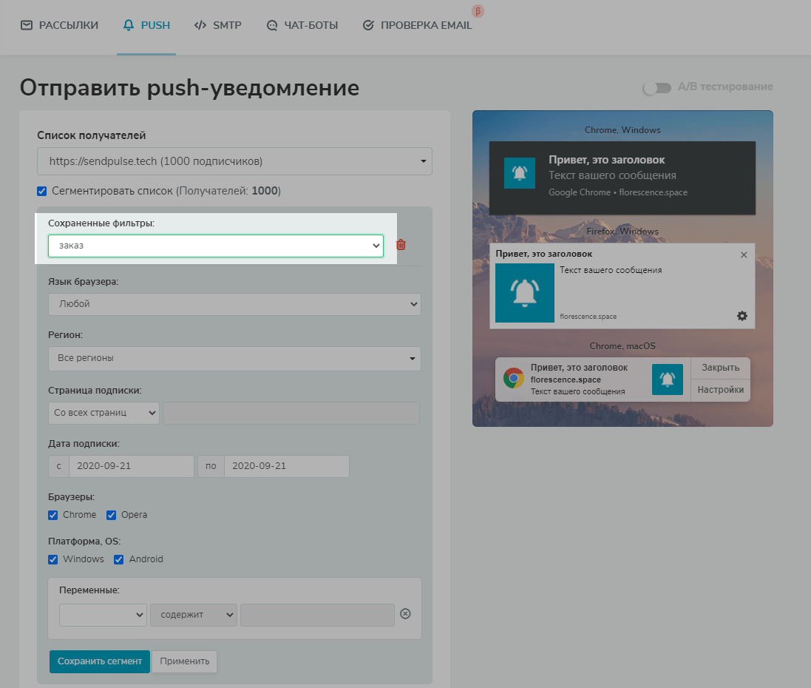The image size is (811, 688).
Task: Click the 'Chrome, Windows' preview label
Action: pyautogui.click(x=622, y=130)
